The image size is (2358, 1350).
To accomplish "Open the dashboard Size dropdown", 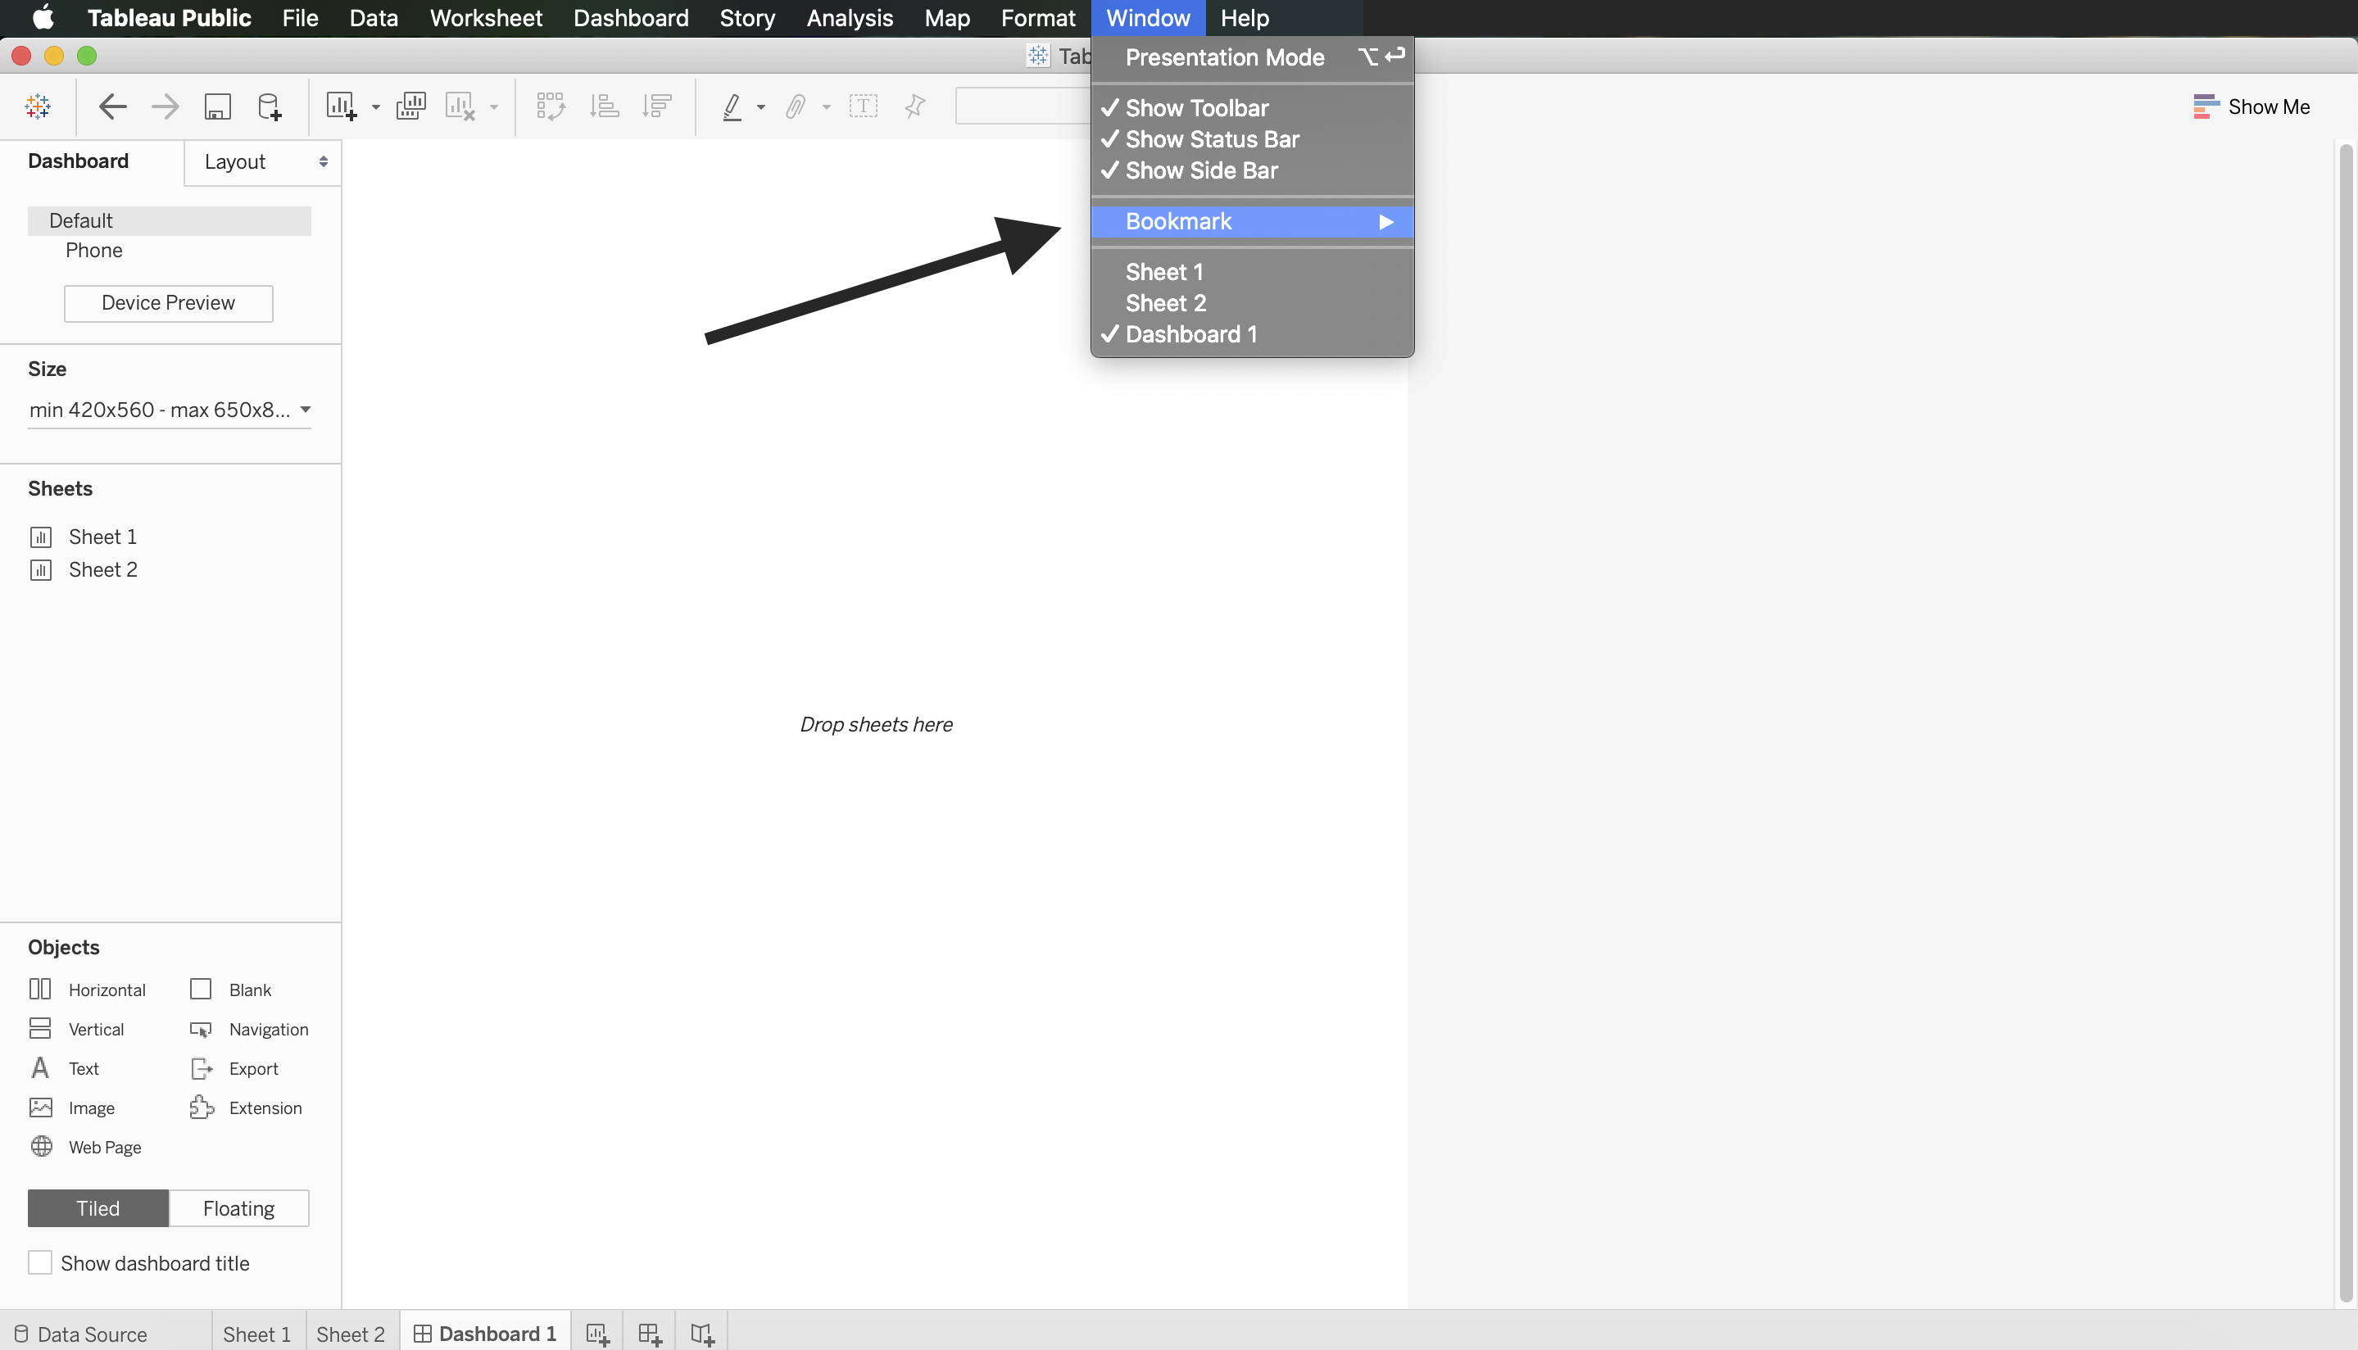I will (169, 410).
